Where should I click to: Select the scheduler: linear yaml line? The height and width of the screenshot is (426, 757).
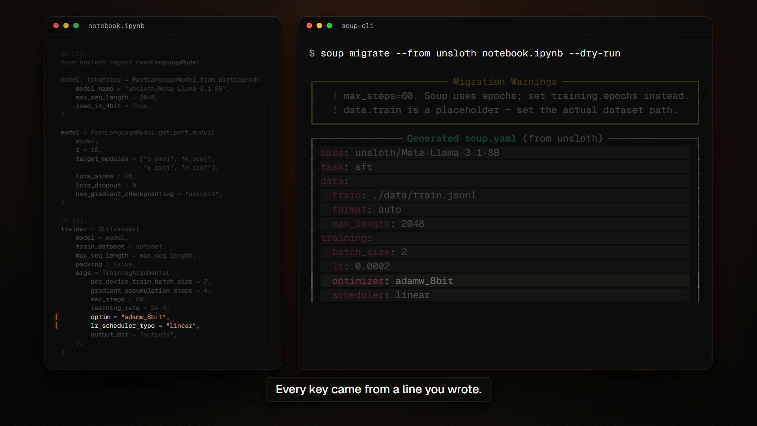pos(505,295)
